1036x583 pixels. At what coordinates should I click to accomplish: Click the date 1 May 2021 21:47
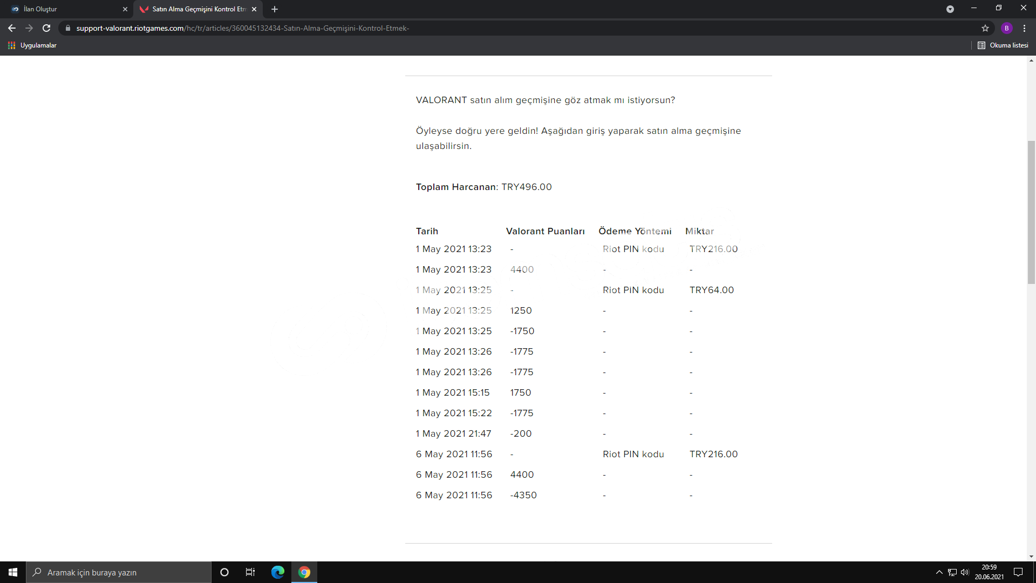(x=453, y=433)
